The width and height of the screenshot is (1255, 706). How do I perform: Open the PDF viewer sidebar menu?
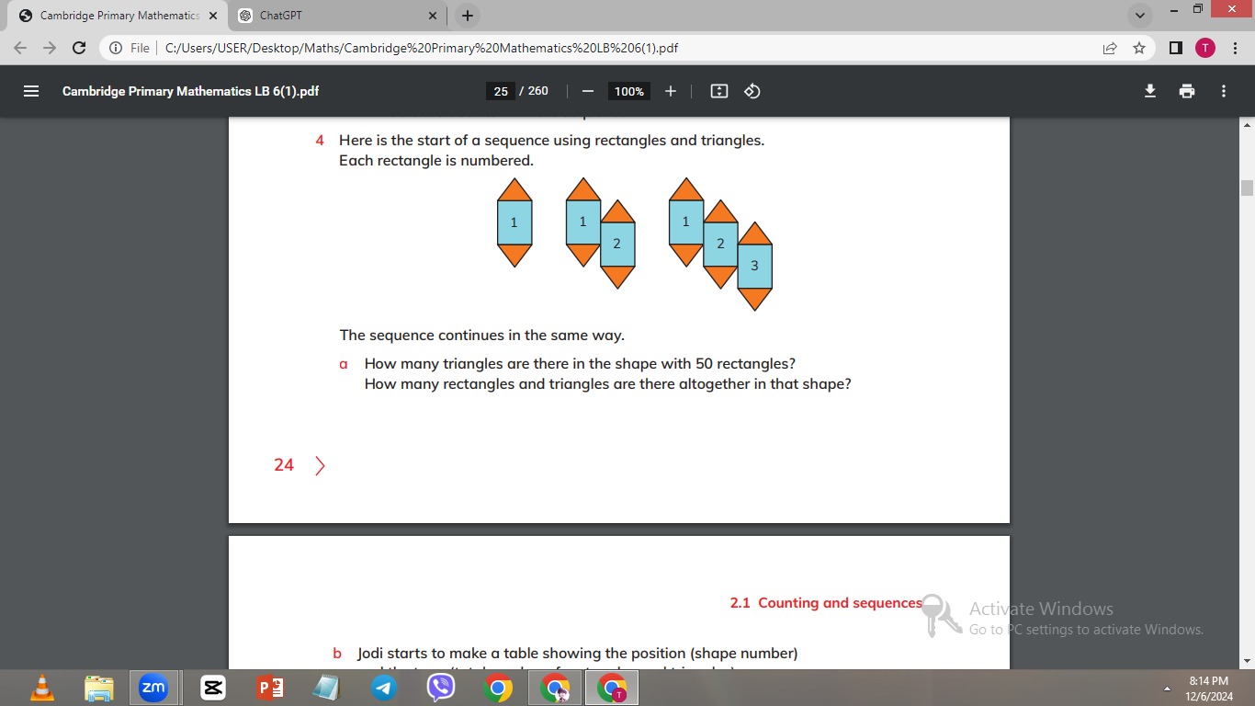click(x=31, y=91)
